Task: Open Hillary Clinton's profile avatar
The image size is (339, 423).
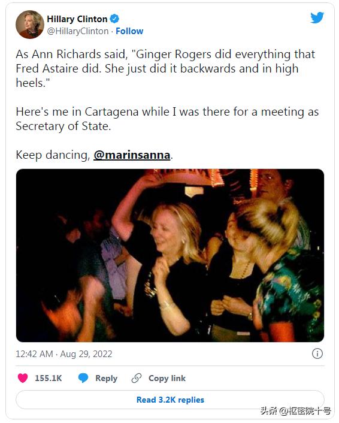Action: click(30, 25)
